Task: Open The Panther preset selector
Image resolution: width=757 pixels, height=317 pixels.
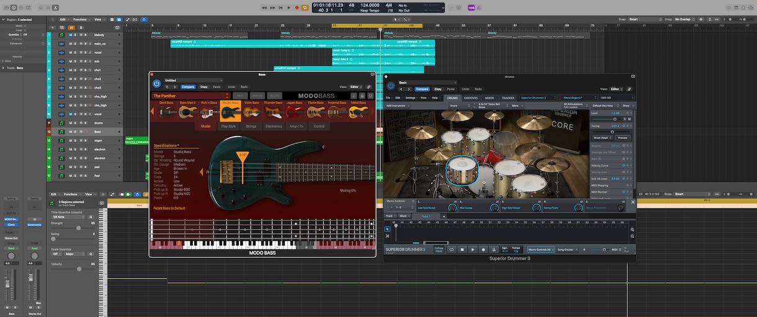Action: [190, 96]
